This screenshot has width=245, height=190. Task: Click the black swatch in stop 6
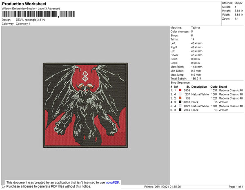pos(180,110)
